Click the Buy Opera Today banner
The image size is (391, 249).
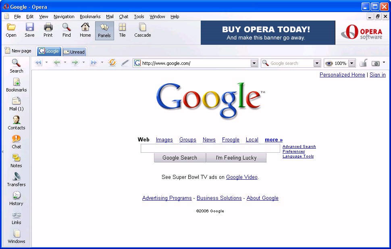click(268, 33)
